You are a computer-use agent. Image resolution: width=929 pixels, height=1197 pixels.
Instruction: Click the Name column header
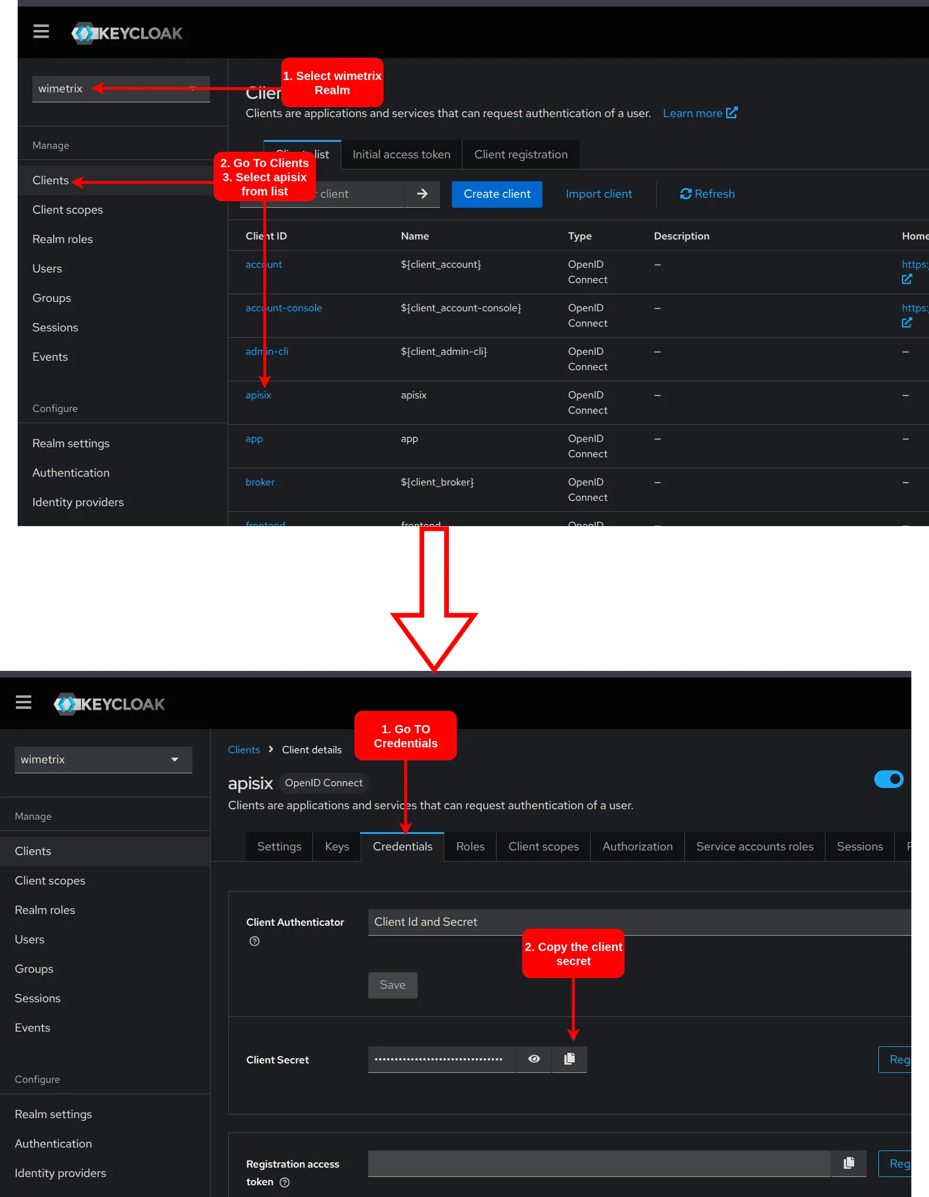pyautogui.click(x=415, y=236)
